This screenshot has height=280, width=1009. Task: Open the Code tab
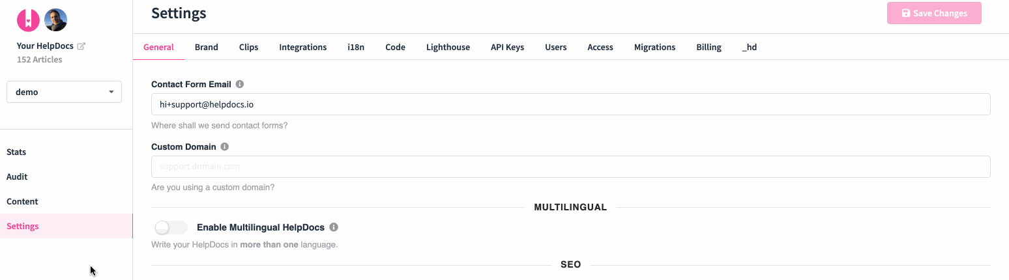[395, 47]
